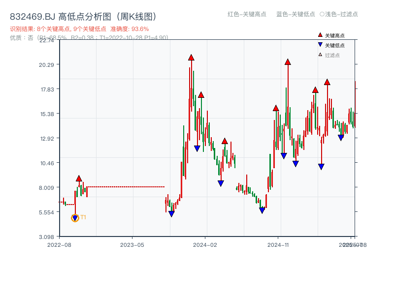Click the blue key-low triangle near 11 right after 2024-11
The height and width of the screenshot is (295, 394).
click(x=284, y=156)
